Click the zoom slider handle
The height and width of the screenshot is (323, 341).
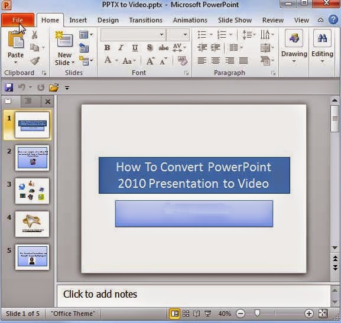click(x=257, y=313)
